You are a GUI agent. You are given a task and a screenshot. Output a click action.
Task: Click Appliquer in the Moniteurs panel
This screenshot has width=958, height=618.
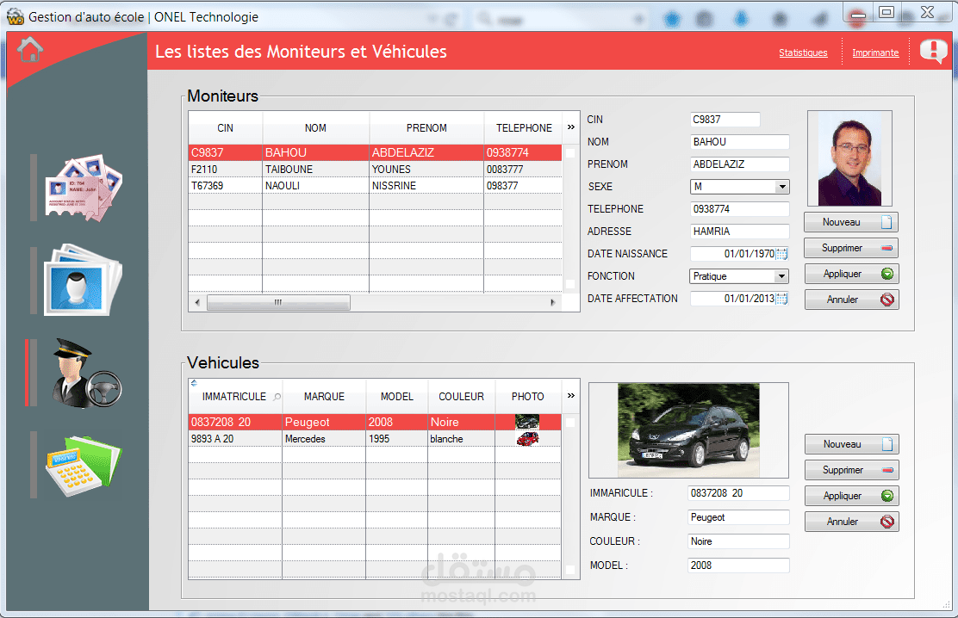851,274
